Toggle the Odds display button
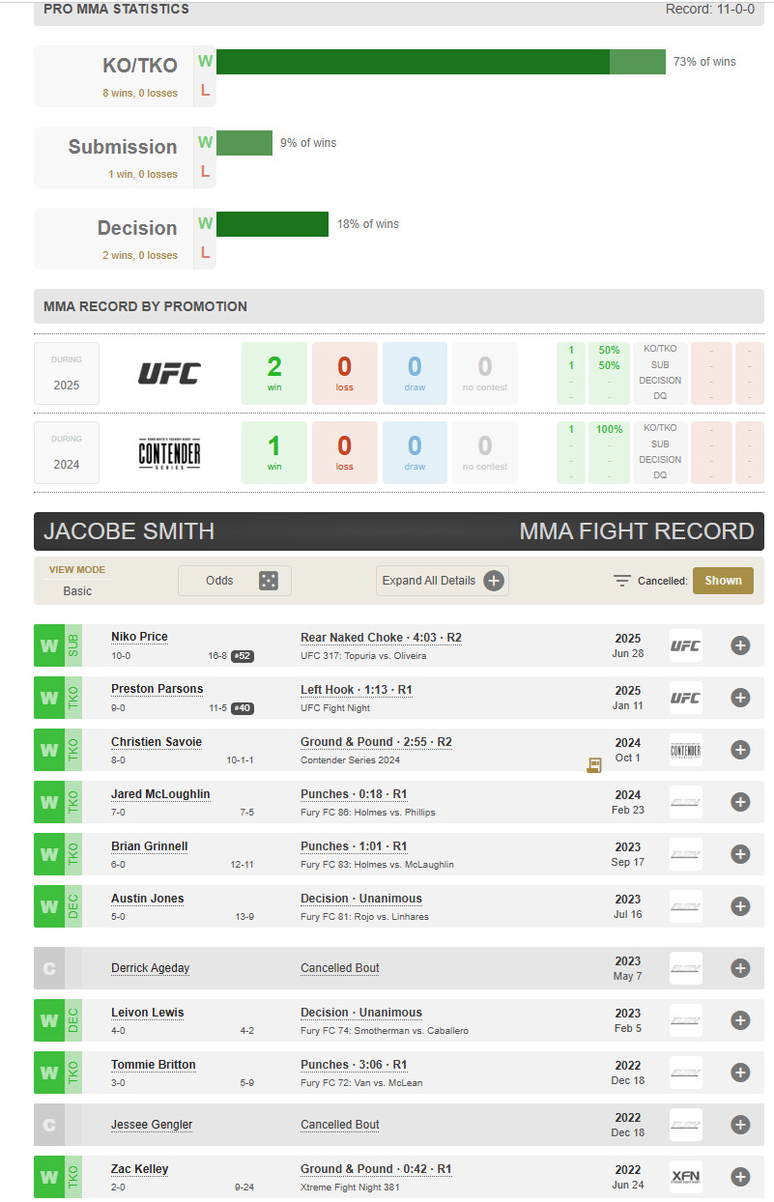The height and width of the screenshot is (1202, 774). [234, 581]
